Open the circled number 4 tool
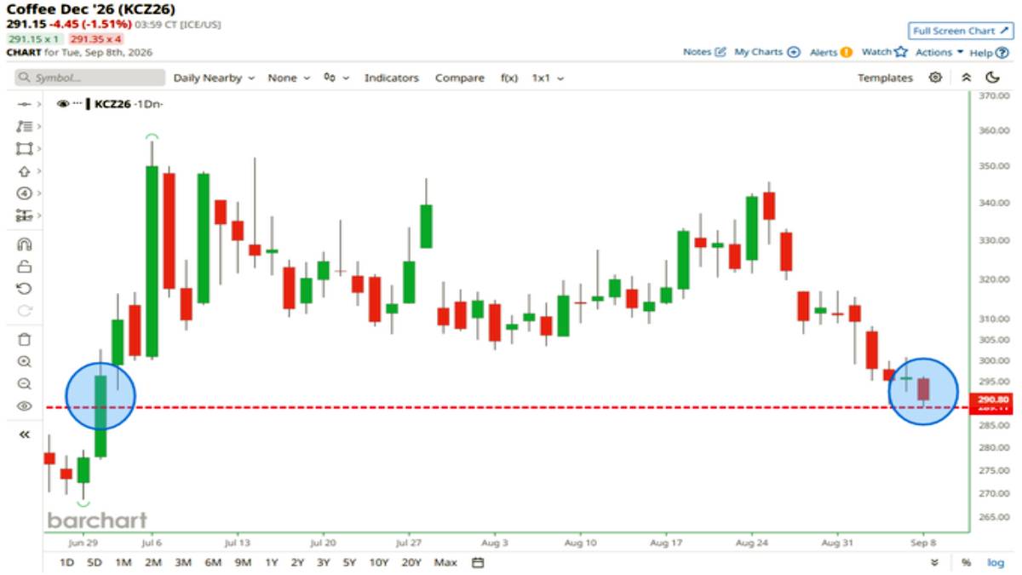The width and height of the screenshot is (1022, 575). (24, 193)
